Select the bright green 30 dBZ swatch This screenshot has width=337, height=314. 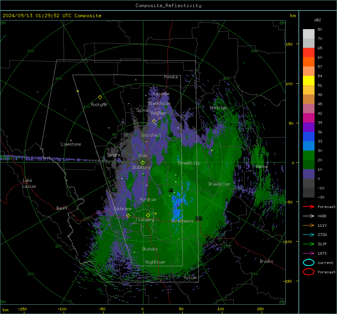[309, 155]
